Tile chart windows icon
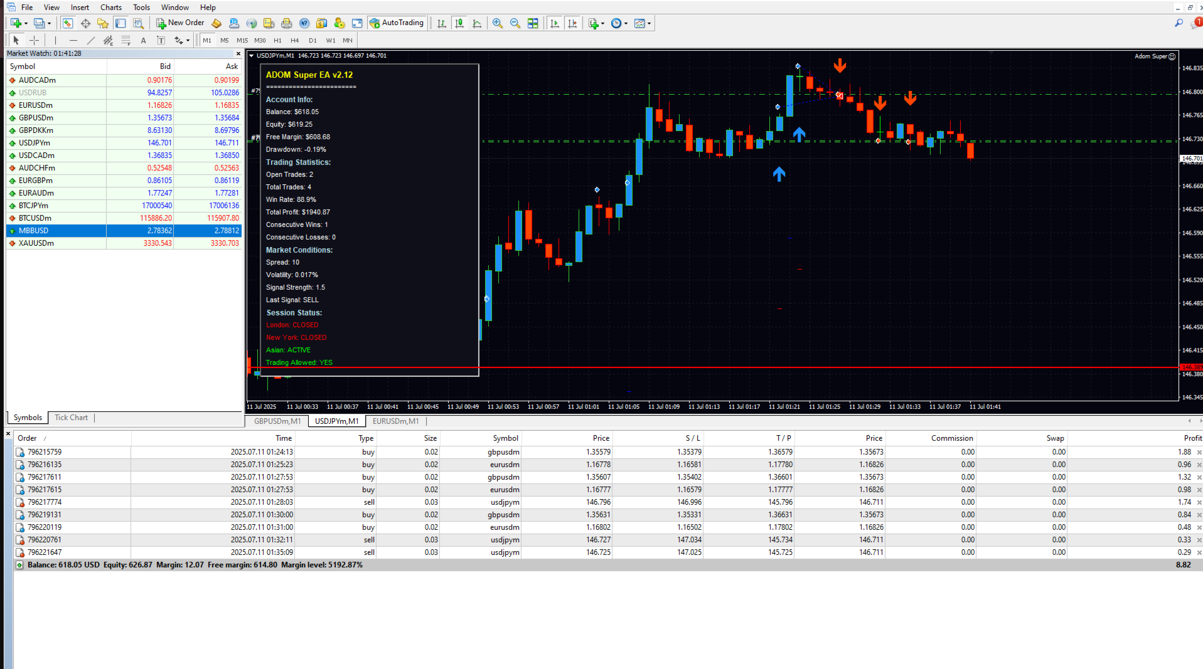The image size is (1203, 669). pos(533,23)
